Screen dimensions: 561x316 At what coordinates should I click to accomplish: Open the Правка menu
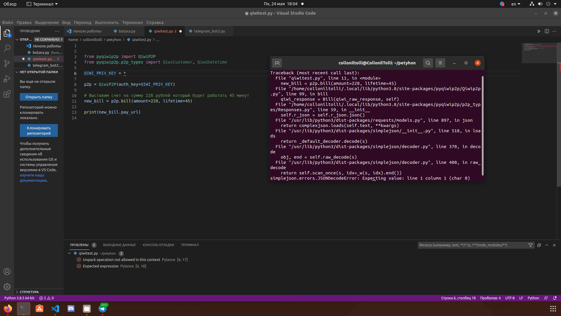24,23
